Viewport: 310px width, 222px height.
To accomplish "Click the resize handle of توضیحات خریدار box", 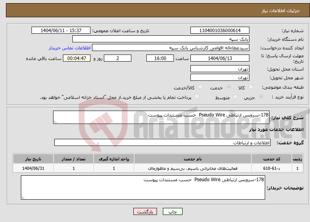I will click(23, 198).
